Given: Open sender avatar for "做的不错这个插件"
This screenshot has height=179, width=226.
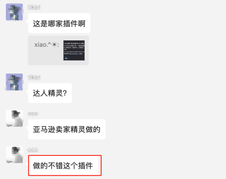Looking at the screenshot, I should [x=14, y=155].
